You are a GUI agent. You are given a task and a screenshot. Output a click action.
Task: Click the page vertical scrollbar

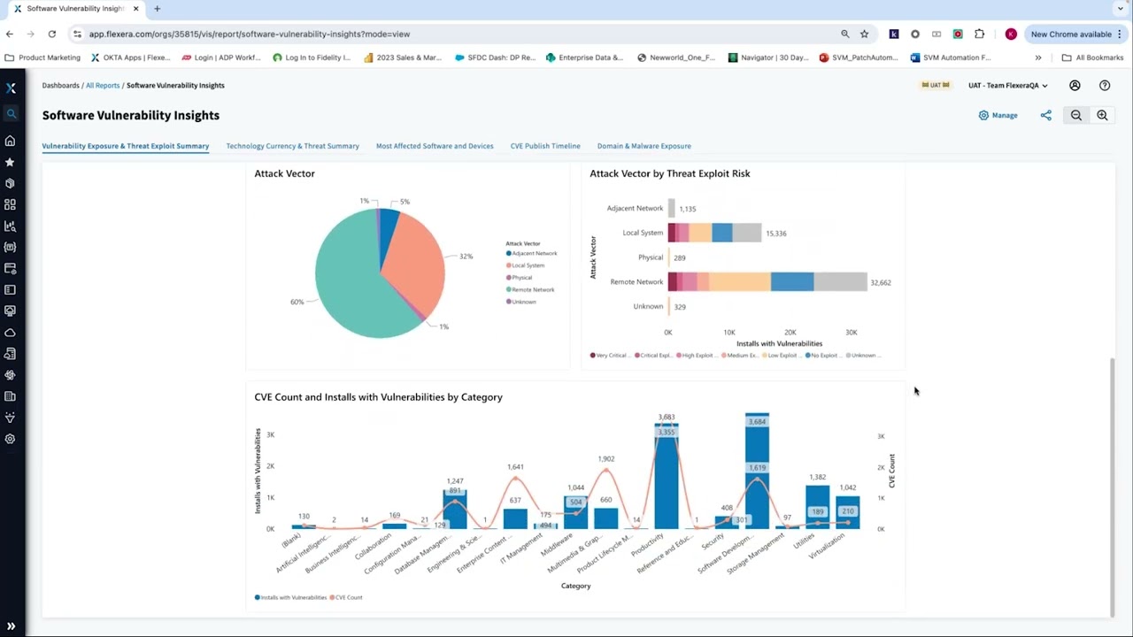pyautogui.click(x=1113, y=487)
